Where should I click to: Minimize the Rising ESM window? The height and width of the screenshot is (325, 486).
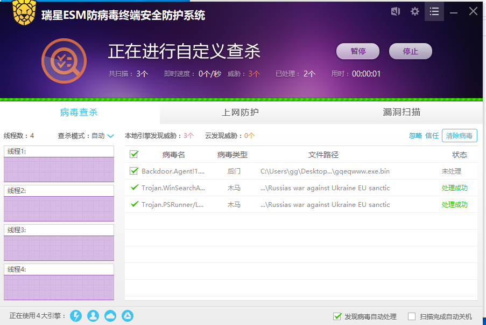pos(454,12)
